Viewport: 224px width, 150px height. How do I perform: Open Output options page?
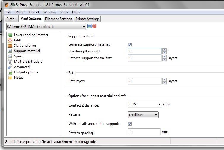coord(26,72)
